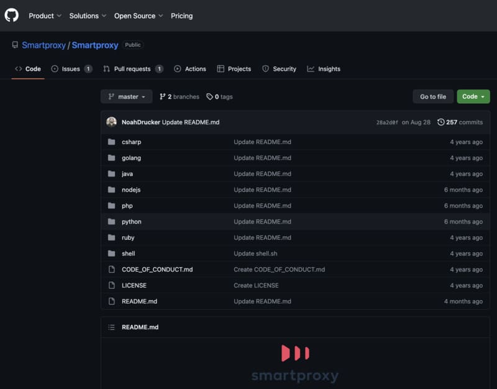Click the nodejs folder icon

[112, 190]
